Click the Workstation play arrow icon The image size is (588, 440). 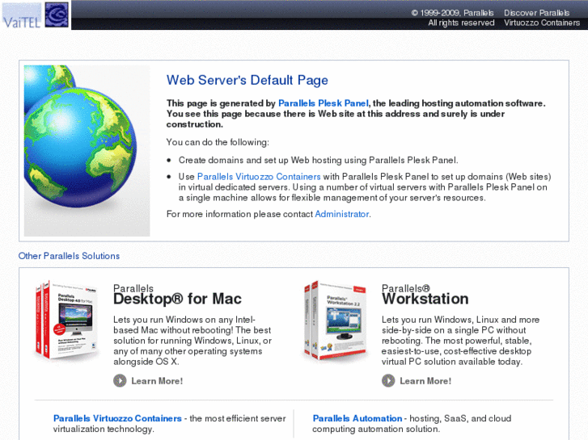(388, 381)
